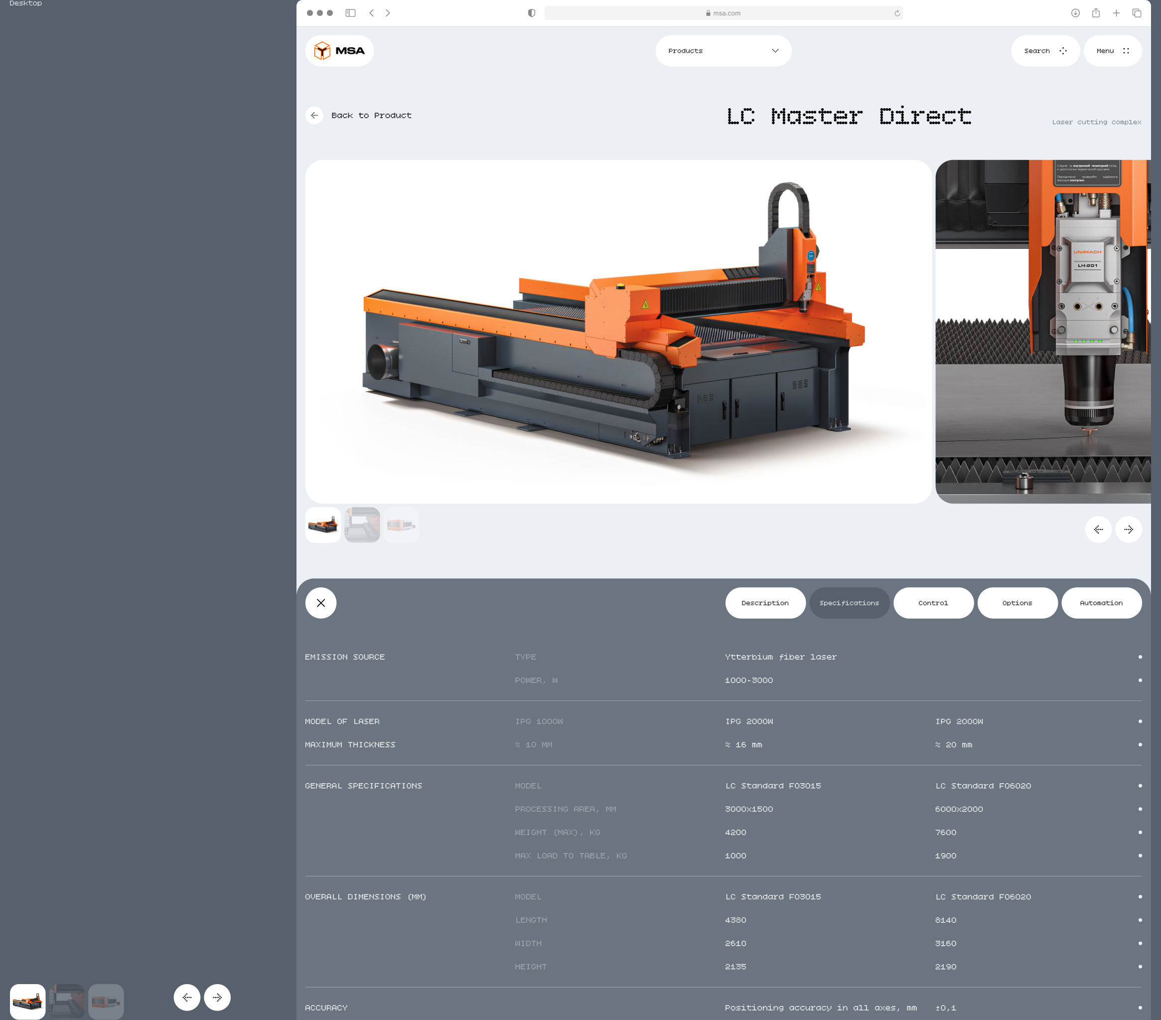Select the second gallery thumbnail

point(362,524)
